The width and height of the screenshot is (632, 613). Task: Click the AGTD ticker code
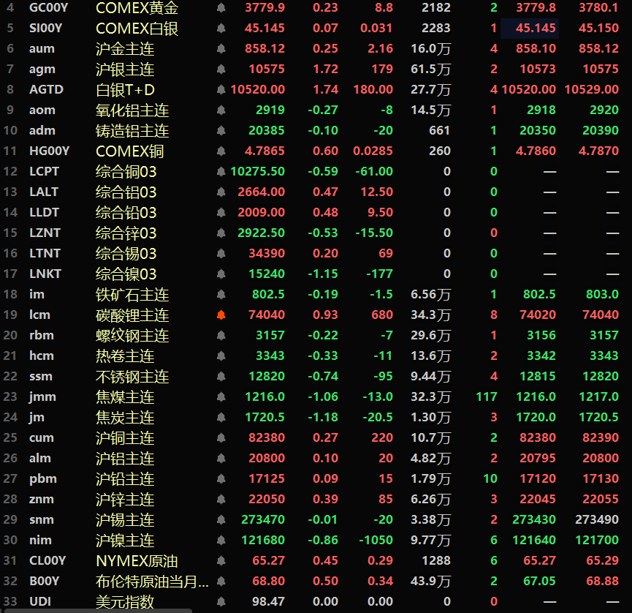pyautogui.click(x=46, y=90)
